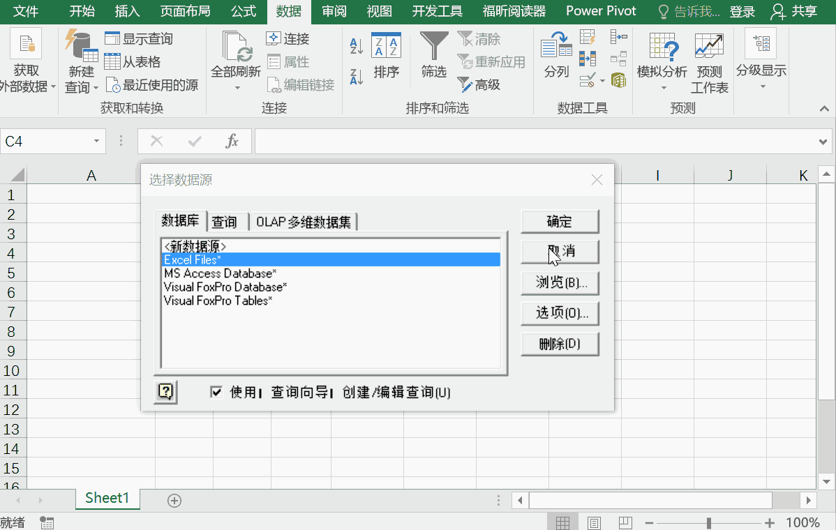Click the help question mark button in dialog
The width and height of the screenshot is (836, 530).
coord(166,392)
